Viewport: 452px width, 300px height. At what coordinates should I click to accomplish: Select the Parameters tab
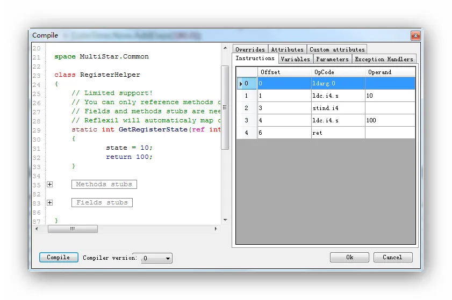(332, 59)
